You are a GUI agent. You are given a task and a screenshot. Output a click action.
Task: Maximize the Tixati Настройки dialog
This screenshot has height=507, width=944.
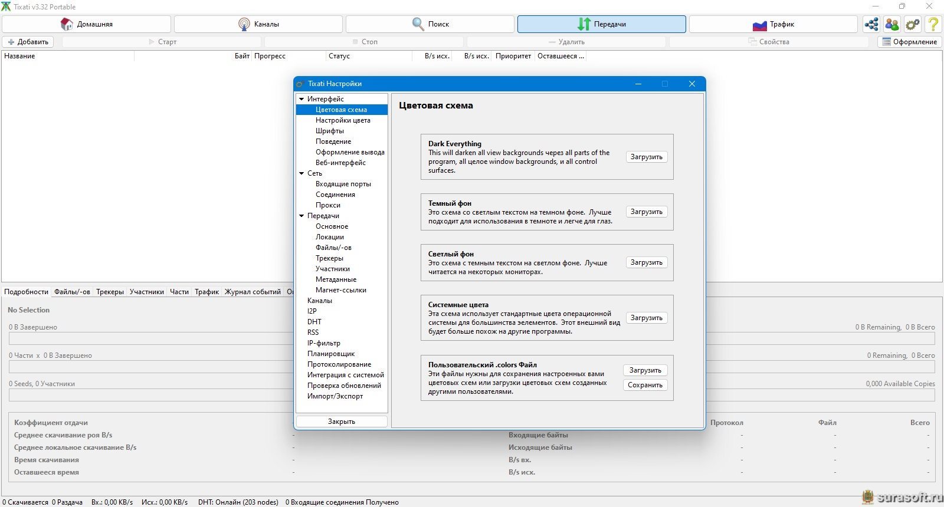[x=665, y=84]
